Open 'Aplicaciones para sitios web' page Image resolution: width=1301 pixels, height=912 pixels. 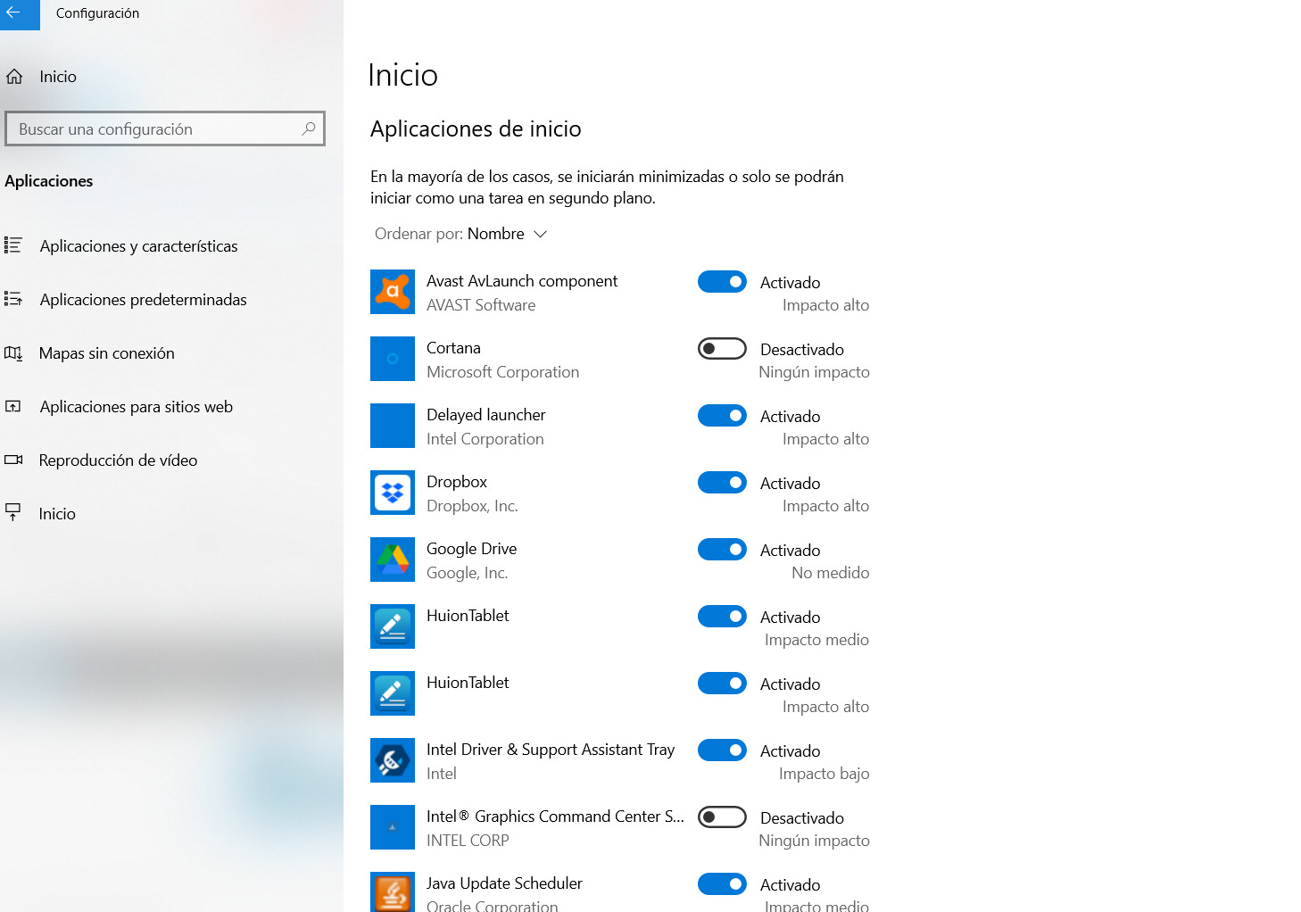(136, 407)
